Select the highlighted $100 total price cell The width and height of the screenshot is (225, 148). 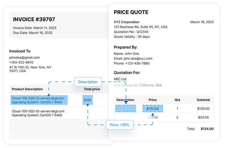pos(88,100)
